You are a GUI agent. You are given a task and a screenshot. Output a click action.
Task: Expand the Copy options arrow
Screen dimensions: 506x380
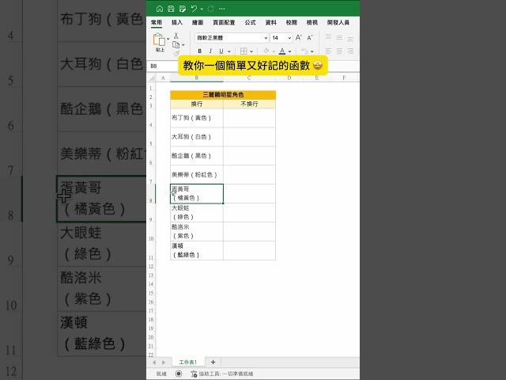click(x=183, y=45)
